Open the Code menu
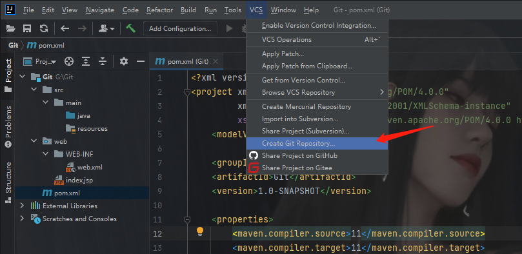The width and height of the screenshot is (522, 254). [x=130, y=10]
